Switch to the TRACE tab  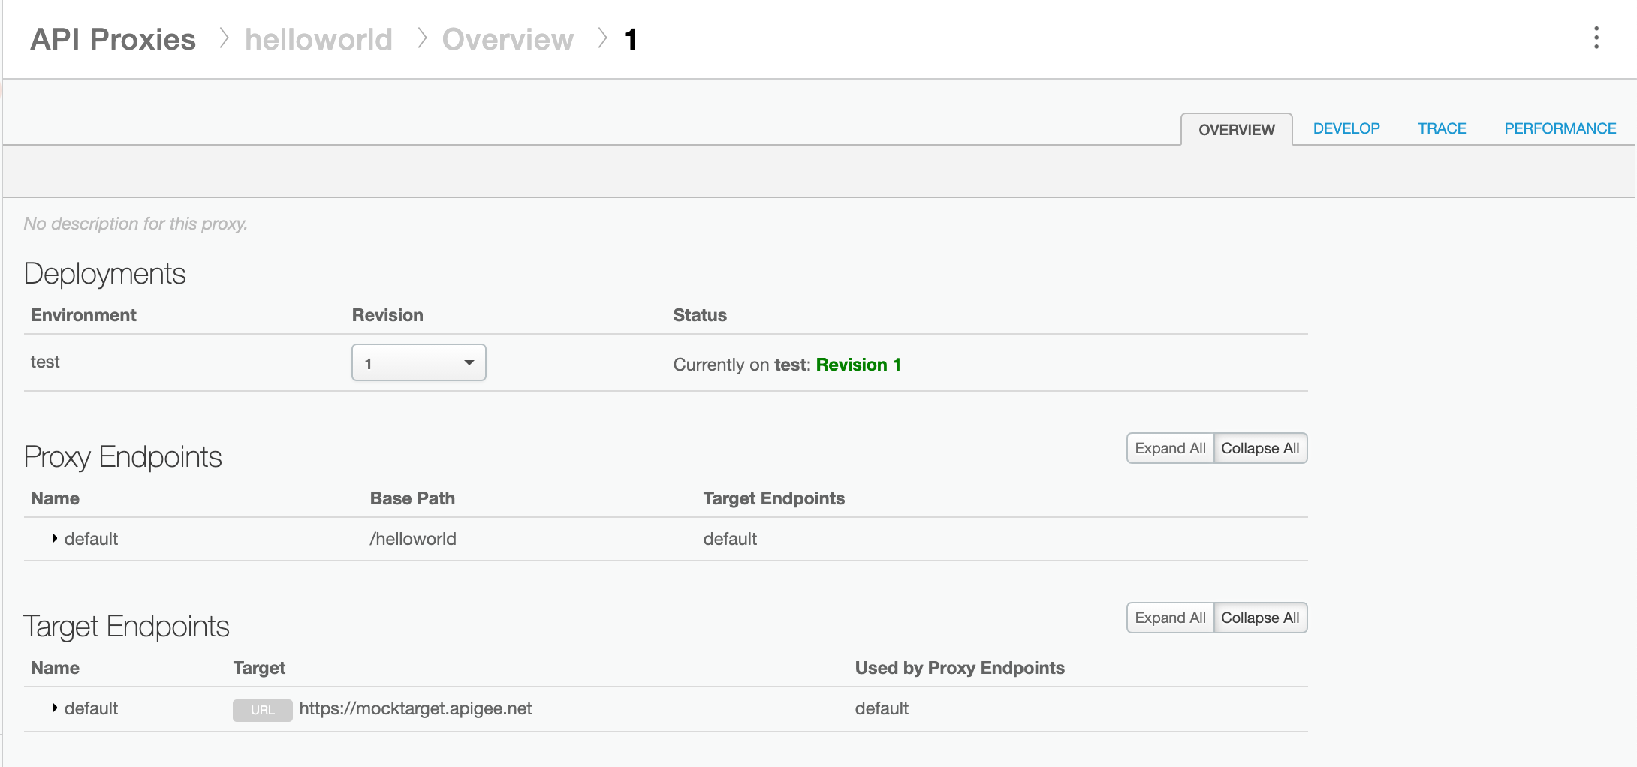(x=1442, y=128)
